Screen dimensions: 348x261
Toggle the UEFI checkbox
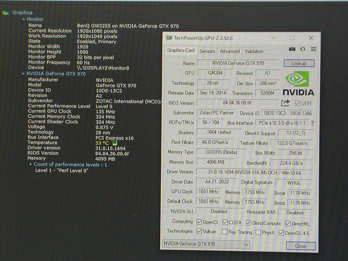[297, 103]
